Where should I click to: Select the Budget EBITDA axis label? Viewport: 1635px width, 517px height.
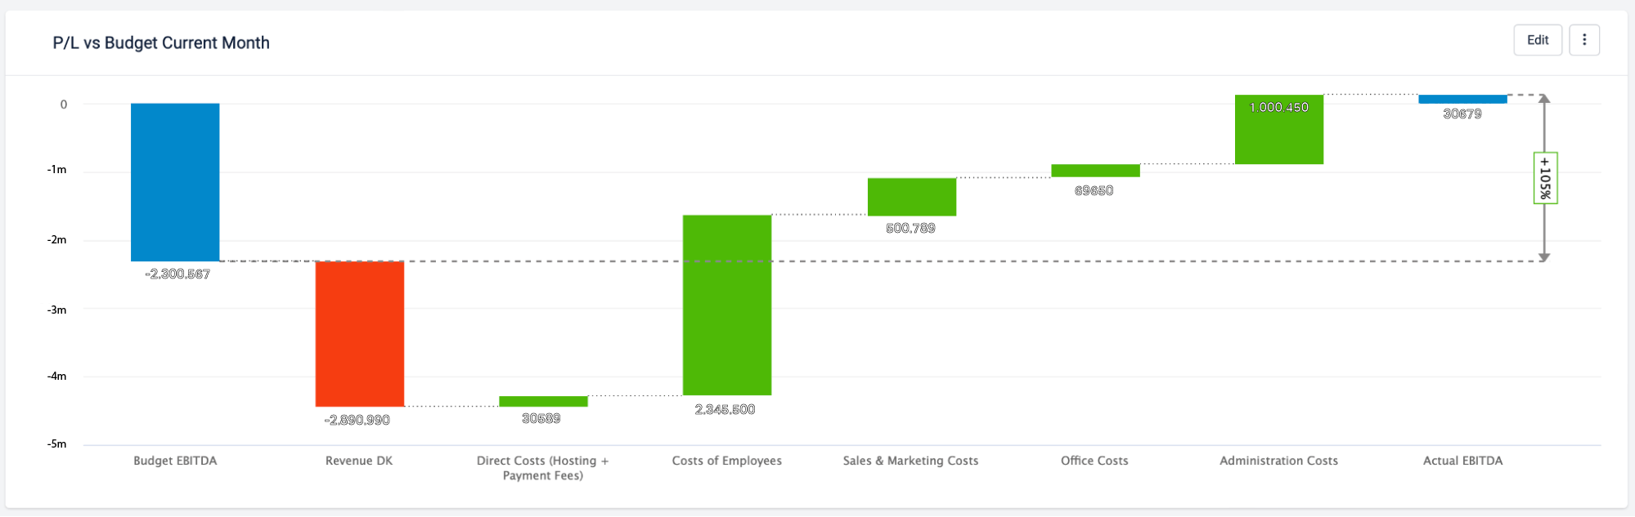pyautogui.click(x=175, y=461)
